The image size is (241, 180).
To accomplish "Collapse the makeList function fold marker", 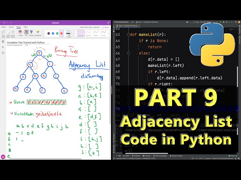I will tap(128, 34).
